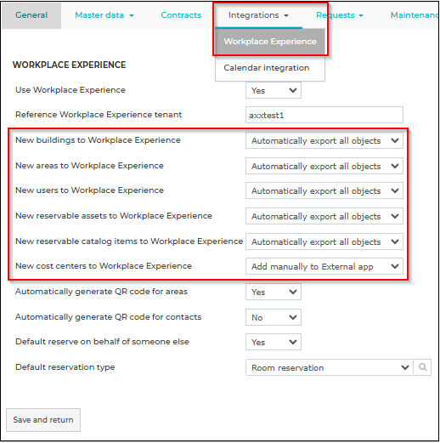
Task: Select Workplace Experience from Integrations menu
Action: pyautogui.click(x=270, y=42)
